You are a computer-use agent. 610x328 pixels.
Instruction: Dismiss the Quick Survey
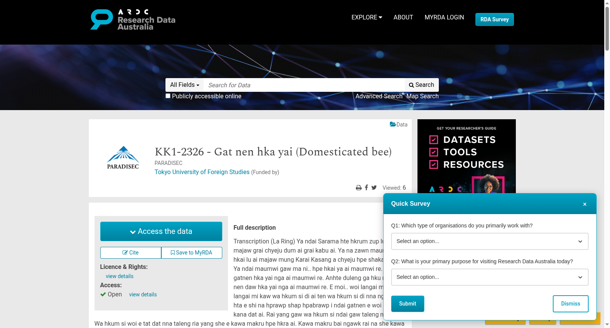570,304
